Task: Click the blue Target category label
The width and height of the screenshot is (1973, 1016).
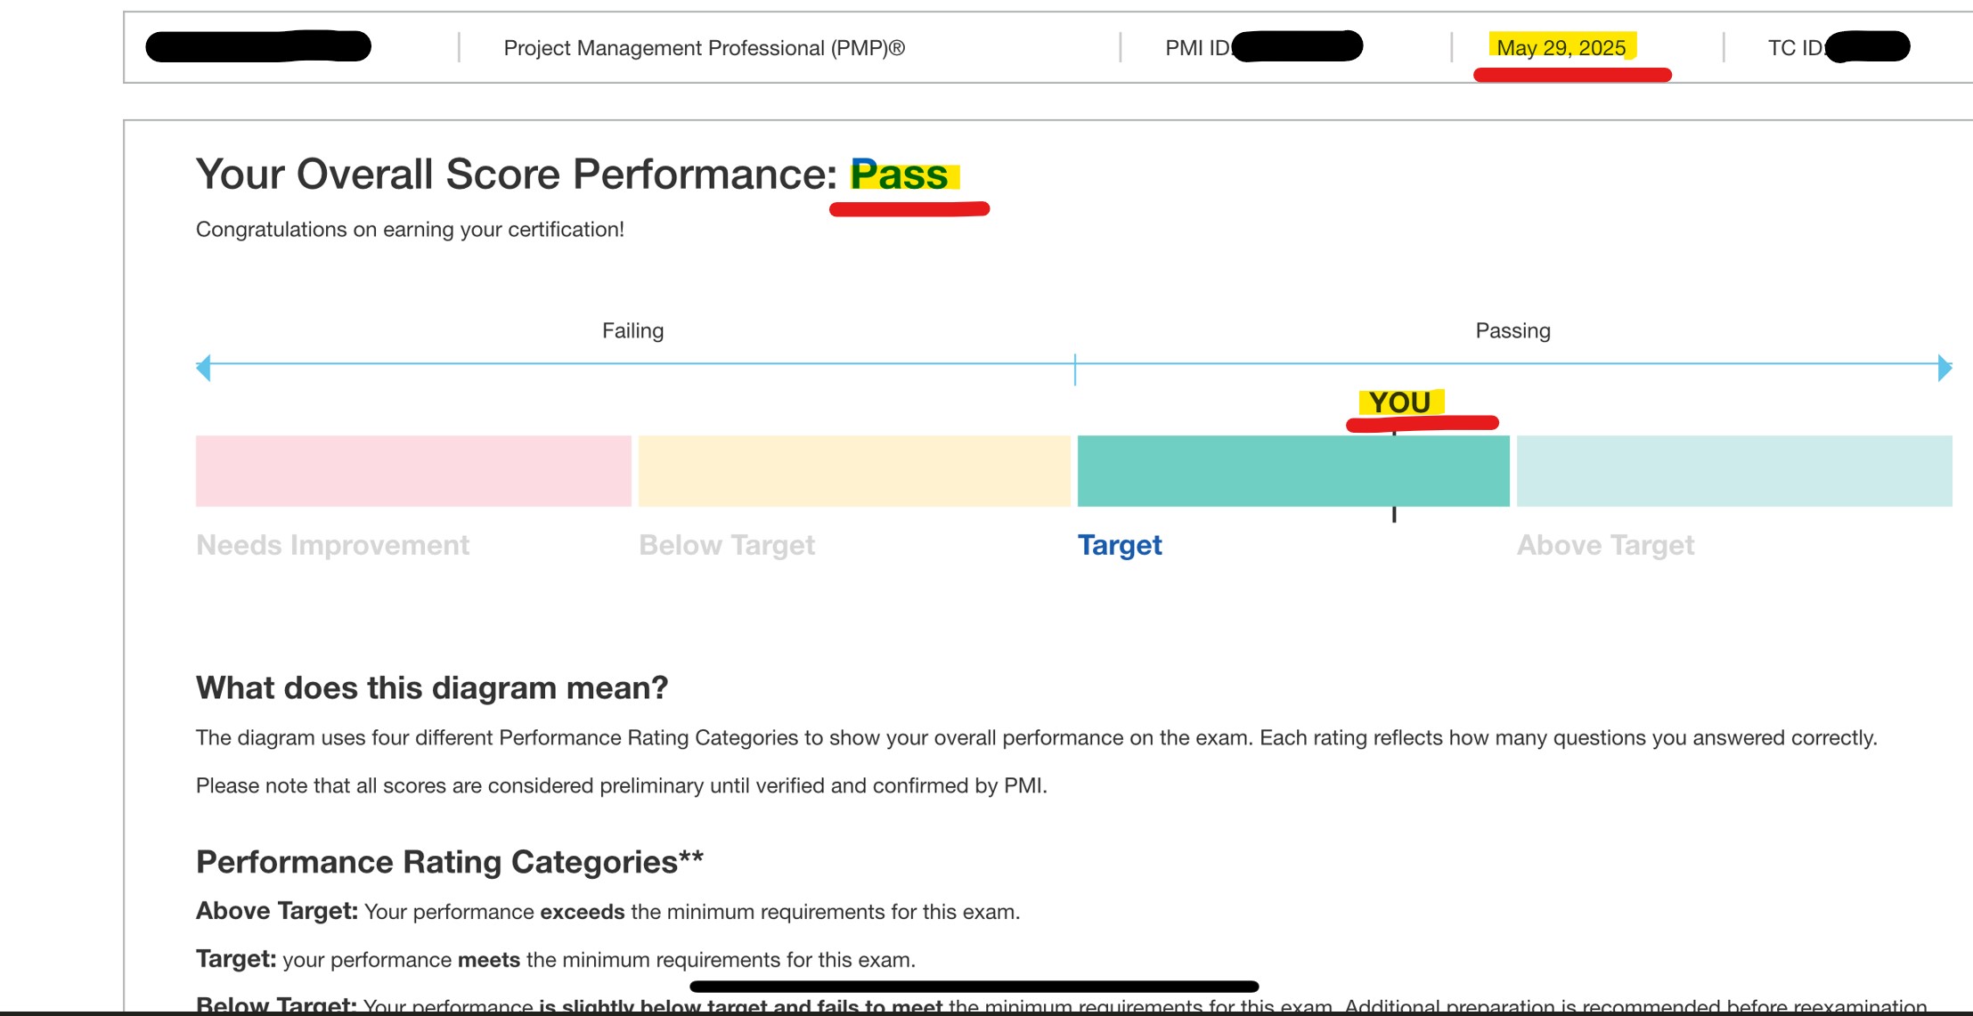Action: click(x=1120, y=545)
